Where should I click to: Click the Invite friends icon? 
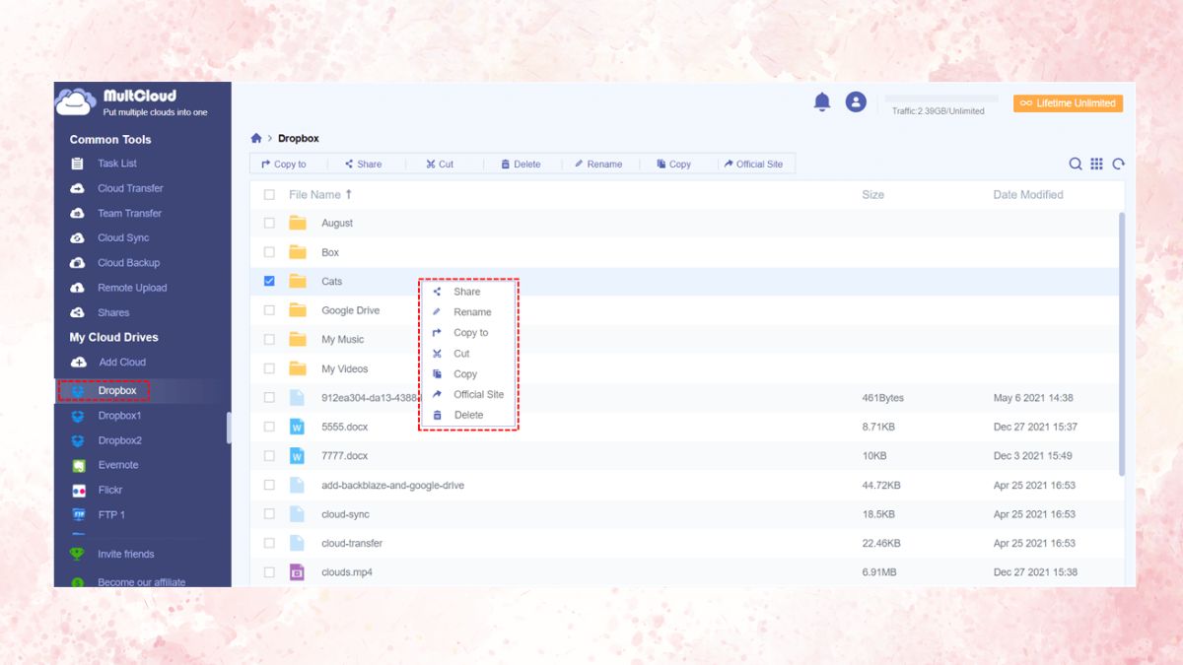[x=77, y=554]
